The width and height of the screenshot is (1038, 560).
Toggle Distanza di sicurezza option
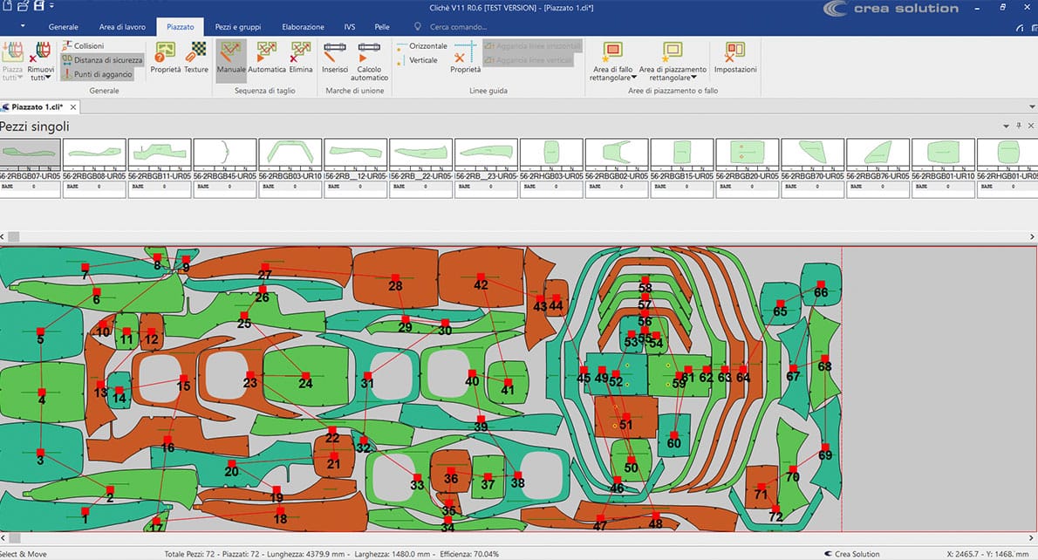102,60
